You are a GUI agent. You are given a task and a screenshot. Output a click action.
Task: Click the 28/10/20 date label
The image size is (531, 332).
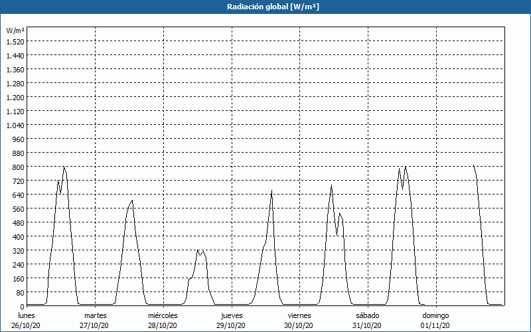tap(163, 325)
